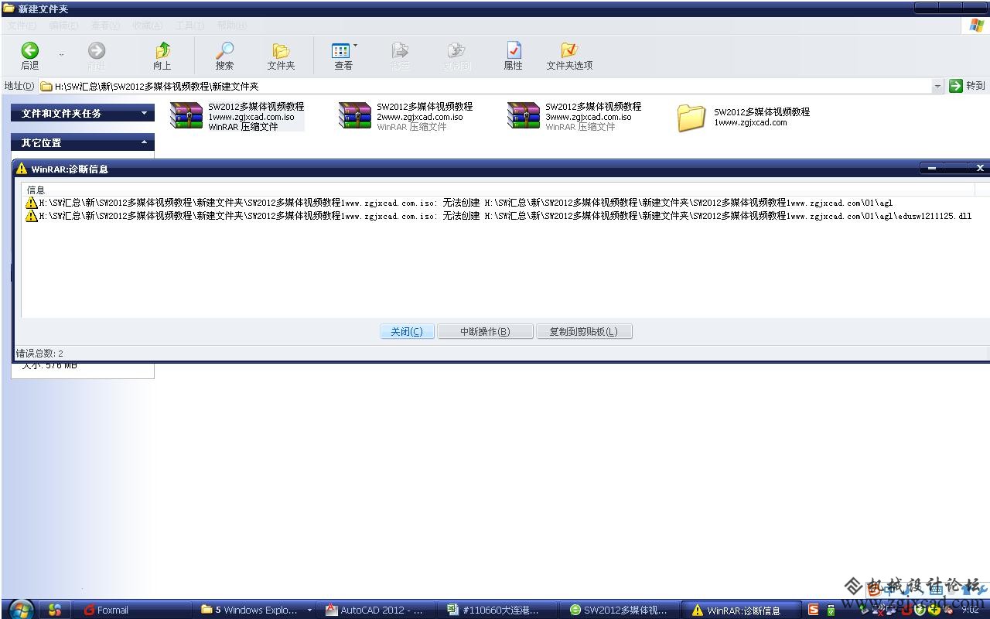
Task: Open the 查看(V) menu
Action: click(105, 26)
